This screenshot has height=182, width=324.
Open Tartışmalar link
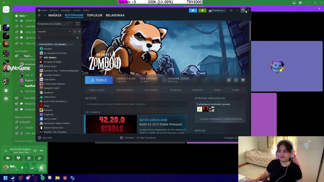175,90
